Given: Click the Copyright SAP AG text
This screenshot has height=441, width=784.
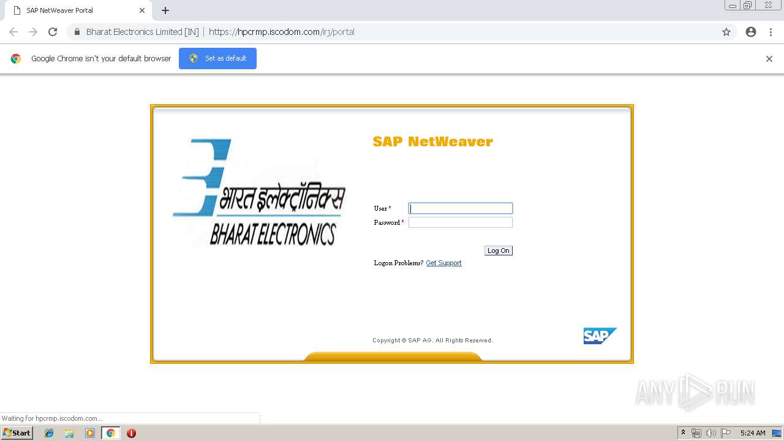Looking at the screenshot, I should 432,341.
